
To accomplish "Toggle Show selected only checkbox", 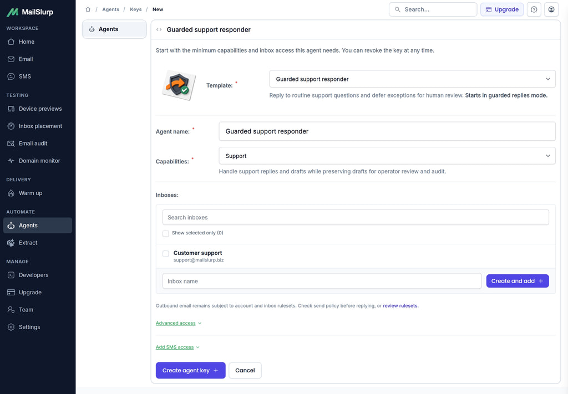I will click(165, 233).
